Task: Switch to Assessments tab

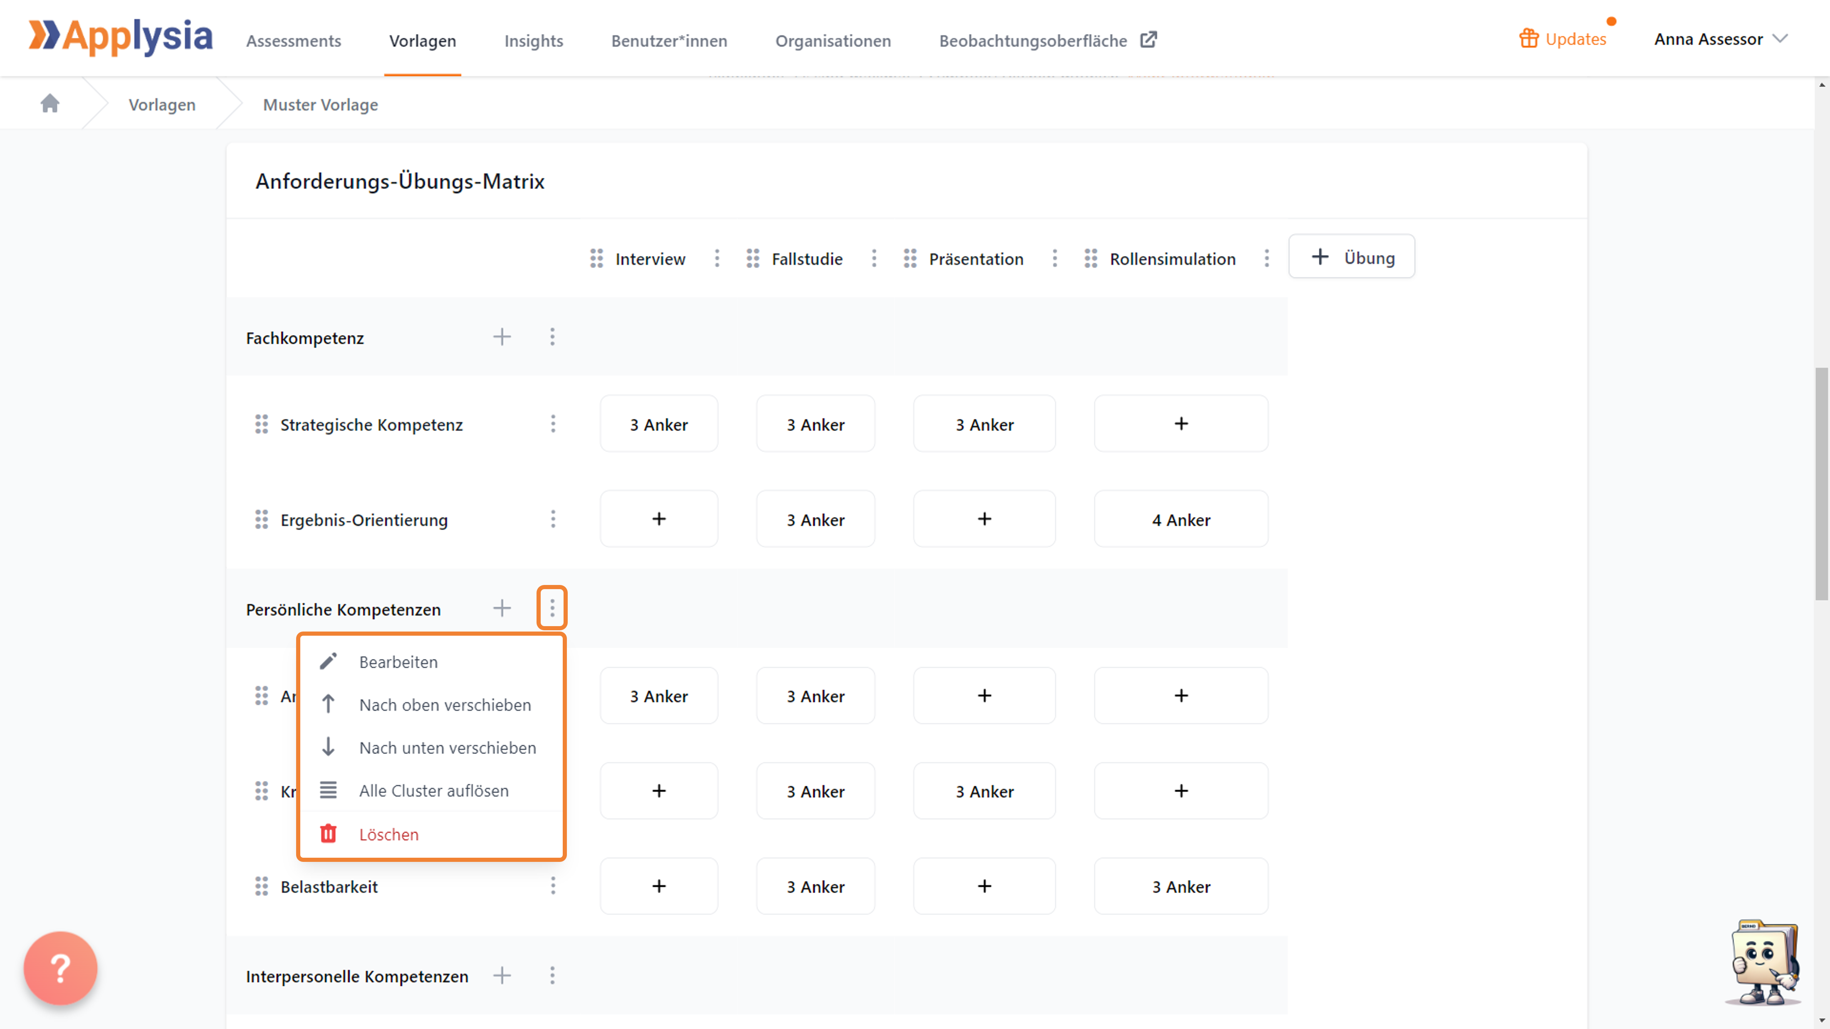Action: (293, 40)
